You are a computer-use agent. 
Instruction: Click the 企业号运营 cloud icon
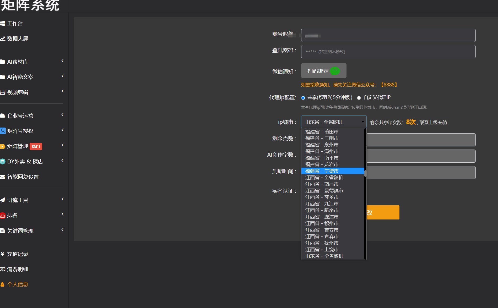3,115
